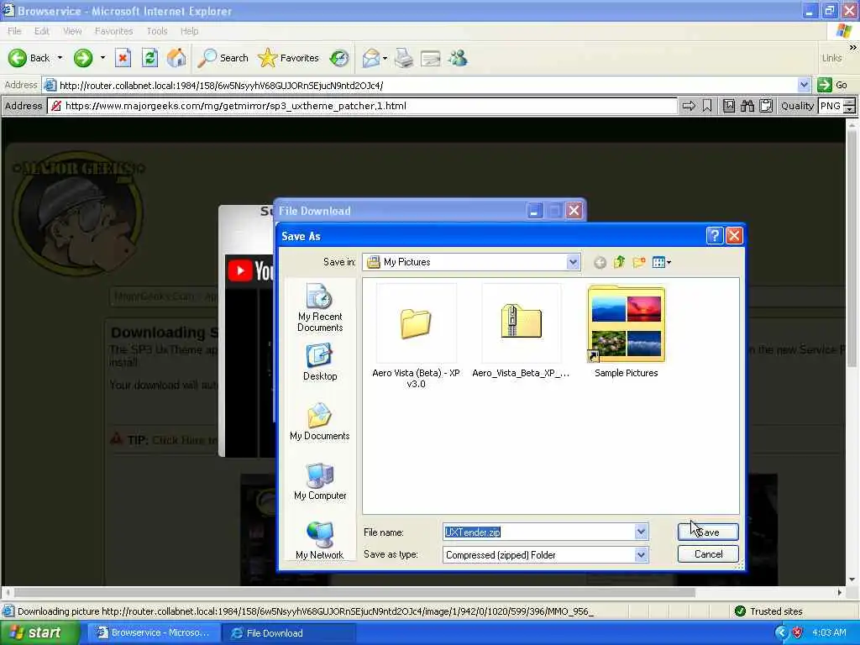The height and width of the screenshot is (645, 860).
Task: Click the page icon left of binoculars
Action: [728, 106]
